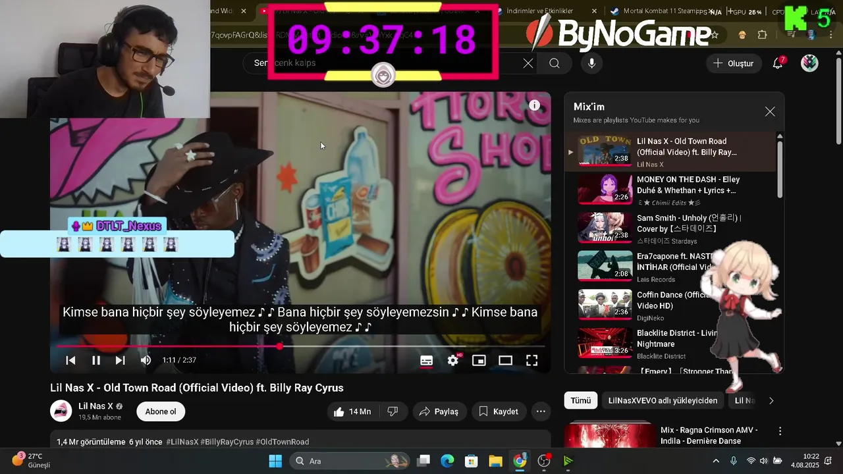Image resolution: width=843 pixels, height=474 pixels.
Task: Open Mix - Ragna Crimson AMV thumbnail
Action: tap(609, 435)
